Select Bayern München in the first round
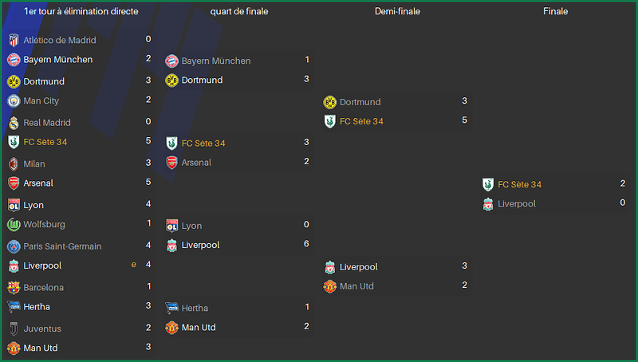Screen dimensions: 638x362 (x=57, y=59)
